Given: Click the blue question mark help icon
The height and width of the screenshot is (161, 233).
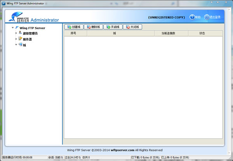Looking at the screenshot, I should click(192, 17).
